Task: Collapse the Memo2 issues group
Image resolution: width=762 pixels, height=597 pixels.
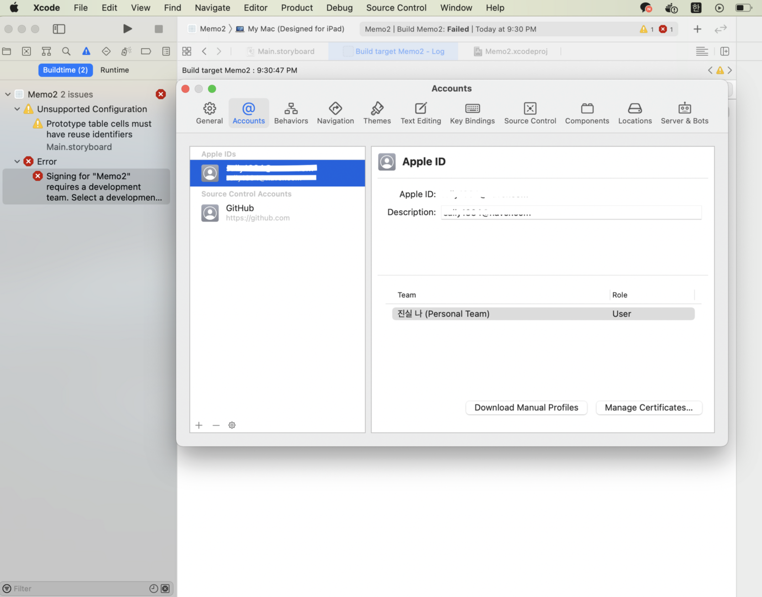Action: [8, 94]
